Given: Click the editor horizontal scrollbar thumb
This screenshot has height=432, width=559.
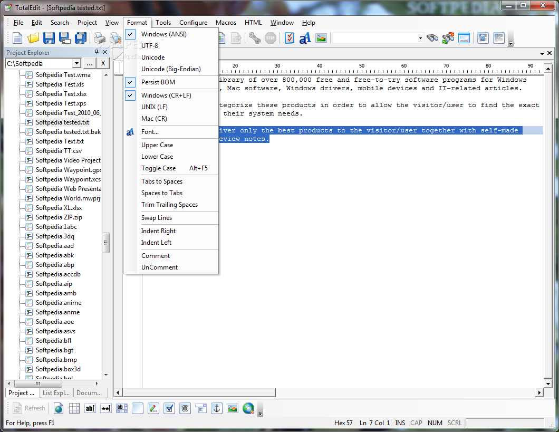Looking at the screenshot, I should pos(199,392).
